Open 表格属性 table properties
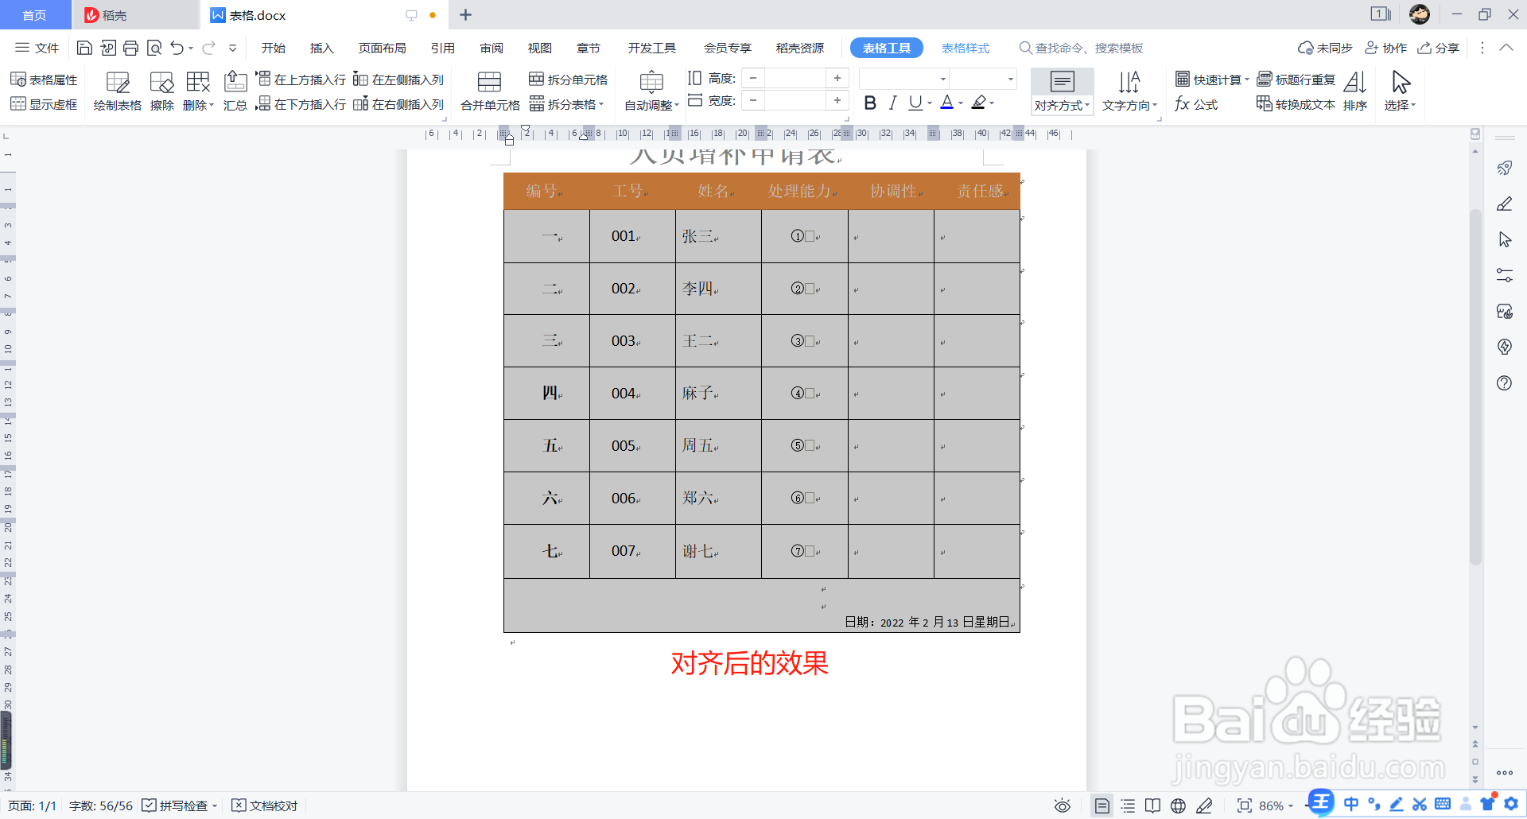 coord(45,79)
